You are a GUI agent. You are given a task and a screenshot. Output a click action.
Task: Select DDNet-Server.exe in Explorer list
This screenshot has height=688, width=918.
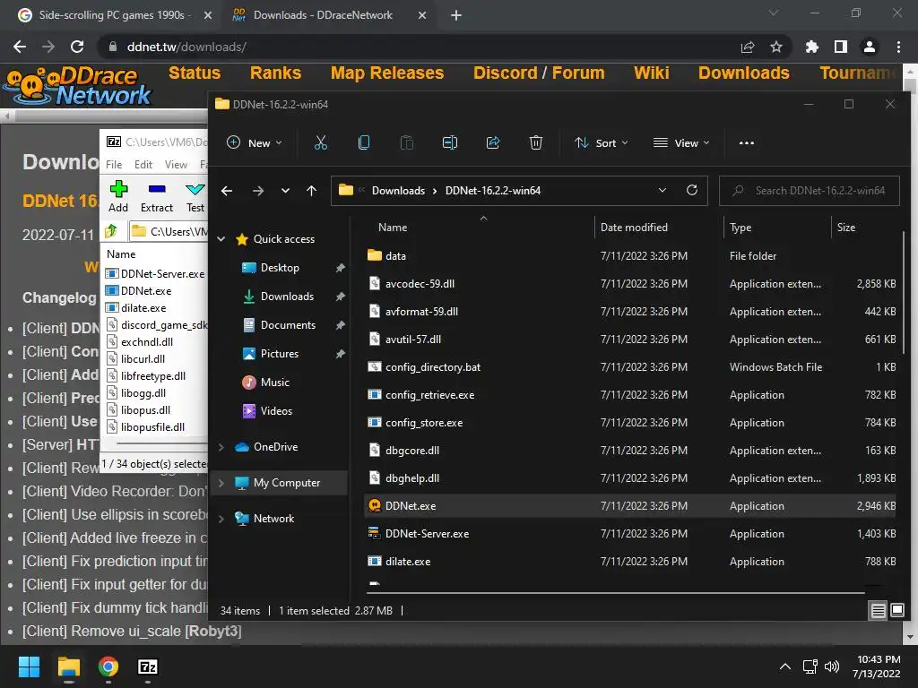(x=631, y=534)
